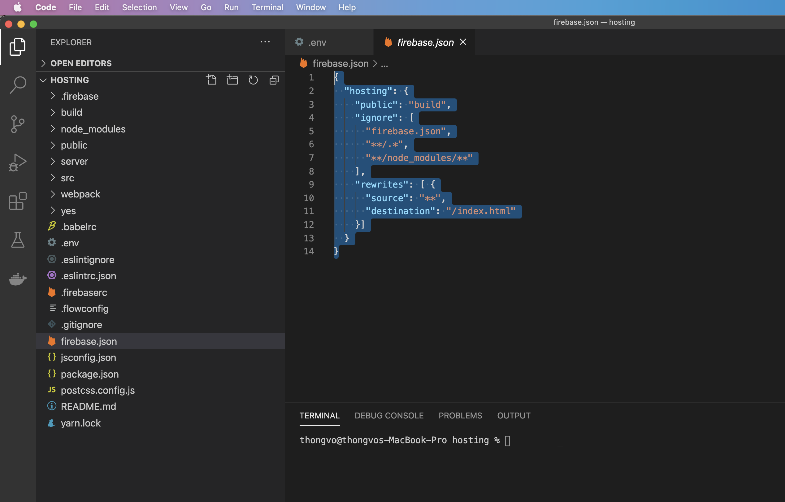Select the TERMINAL panel tab

point(319,416)
